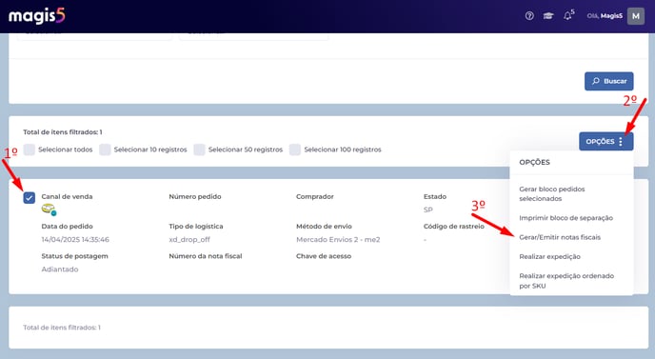Open the notifications bell icon
This screenshot has width=655, height=359.
pos(567,16)
